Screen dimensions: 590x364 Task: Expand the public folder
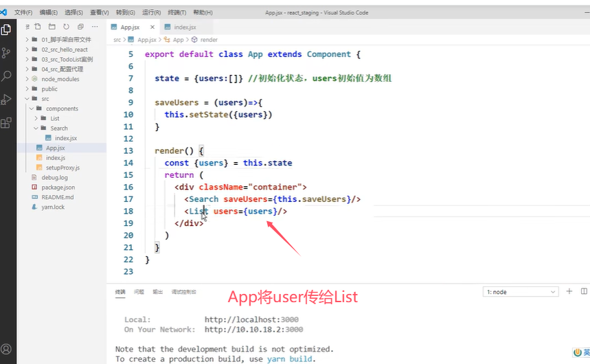(x=49, y=89)
